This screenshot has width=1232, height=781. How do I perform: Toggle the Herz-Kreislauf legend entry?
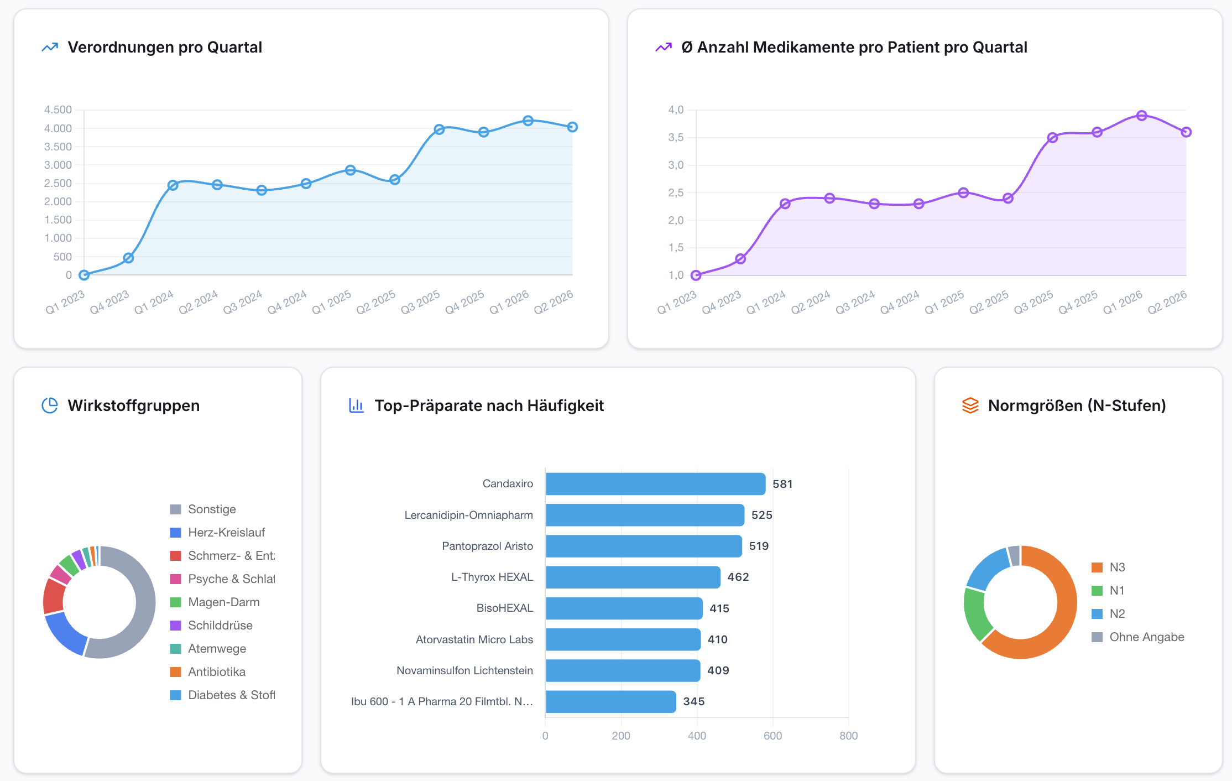coord(217,532)
